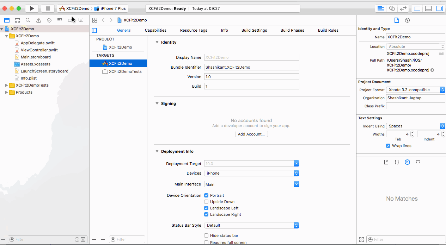Reveal project path in Finder arrow
Image resolution: width=446 pixels, height=245 pixels.
click(x=432, y=70)
